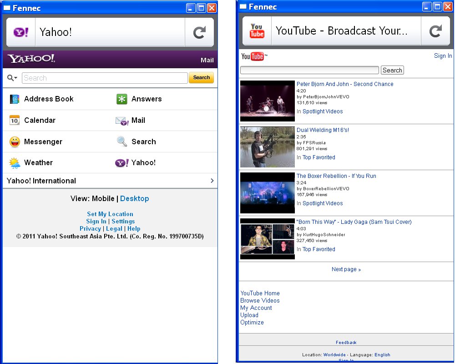This screenshot has width=455, height=364.
Task: Open the Mail envelope icon
Action: [122, 121]
